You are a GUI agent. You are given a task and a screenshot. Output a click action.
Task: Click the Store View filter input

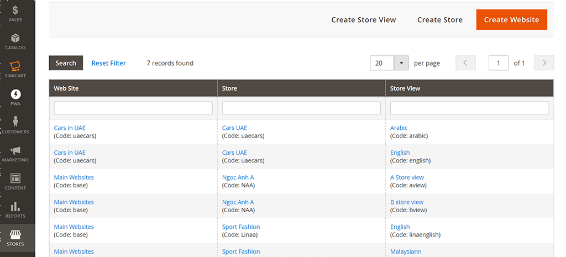[469, 108]
